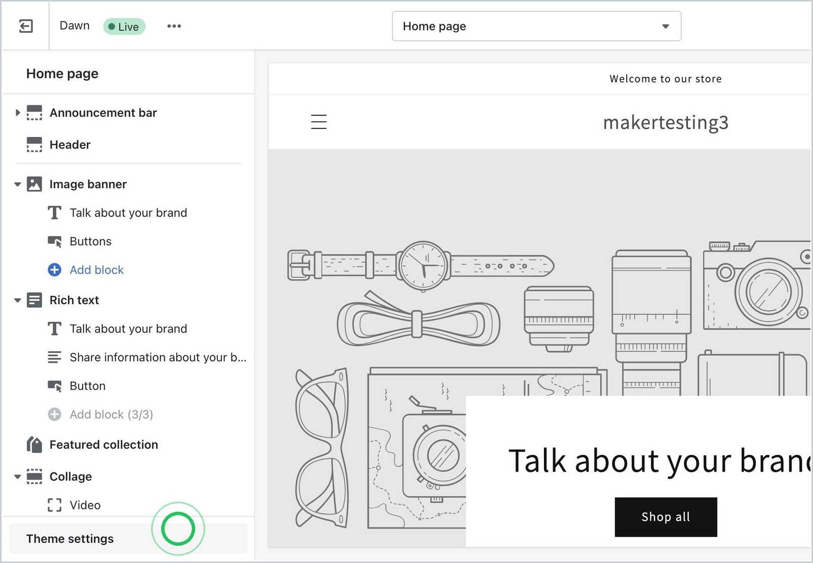Collapse the Rich text section
813x563 pixels.
(x=18, y=300)
